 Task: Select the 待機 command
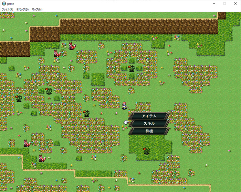coord(149,131)
